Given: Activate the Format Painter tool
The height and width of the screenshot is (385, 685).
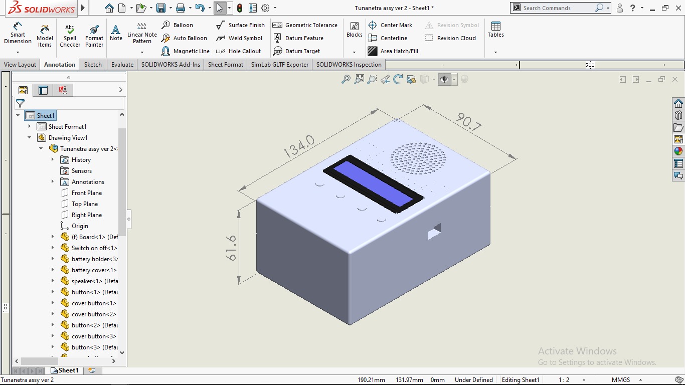Looking at the screenshot, I should pos(94,36).
